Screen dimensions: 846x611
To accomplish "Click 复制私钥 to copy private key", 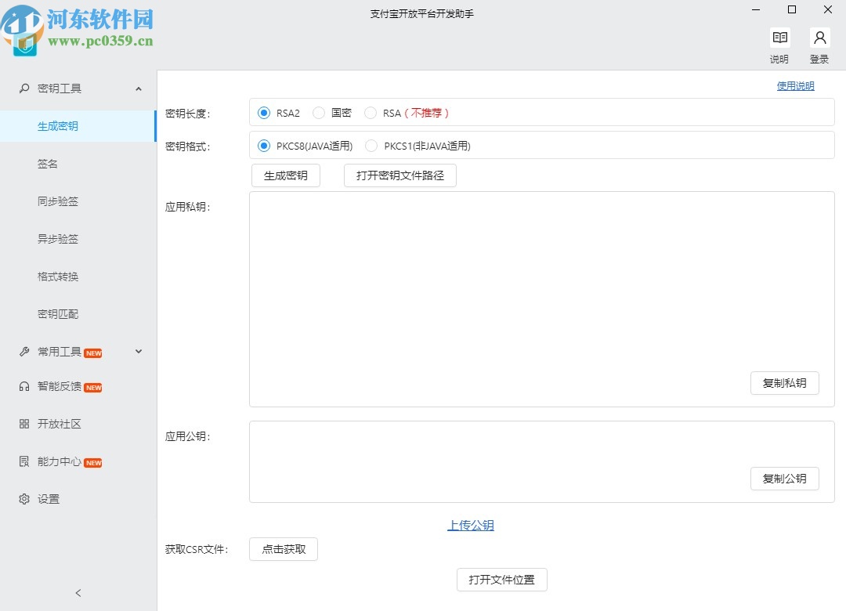I will 785,383.
